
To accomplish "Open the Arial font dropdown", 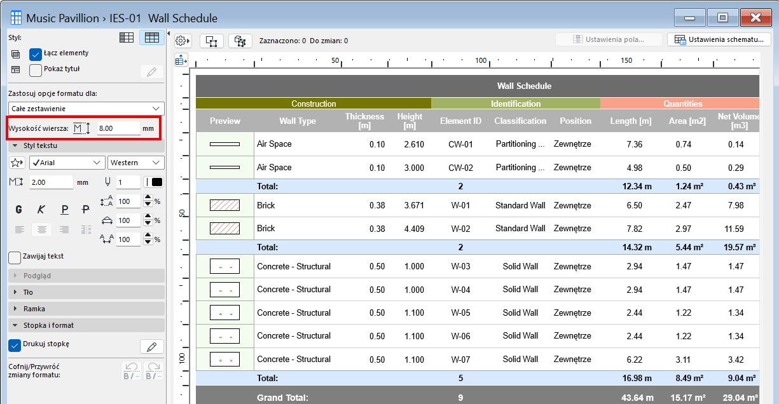I will pos(67,163).
